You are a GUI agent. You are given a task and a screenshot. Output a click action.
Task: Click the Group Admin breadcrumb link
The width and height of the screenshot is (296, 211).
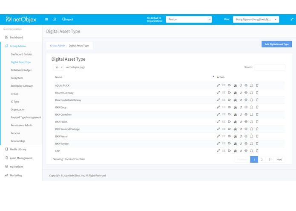point(57,46)
